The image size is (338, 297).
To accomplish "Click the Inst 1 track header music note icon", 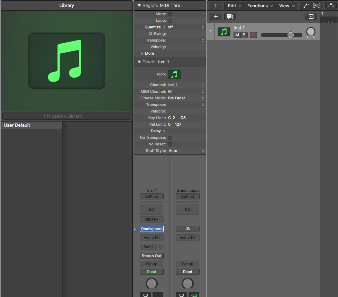I will 224,32.
